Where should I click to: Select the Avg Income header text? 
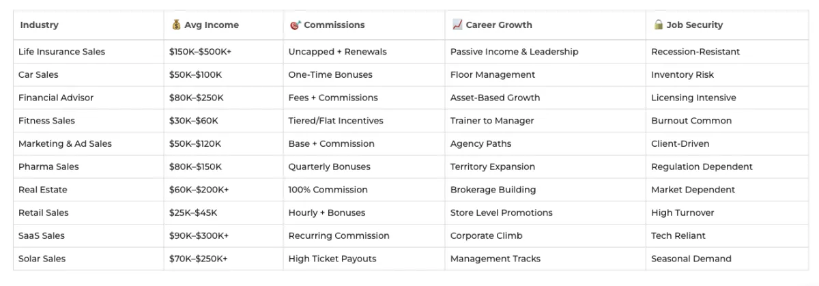click(212, 25)
